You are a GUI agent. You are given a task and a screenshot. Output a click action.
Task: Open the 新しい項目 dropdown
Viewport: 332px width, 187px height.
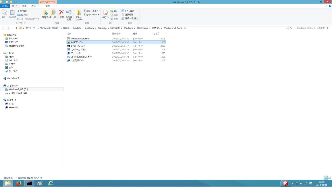click(x=91, y=11)
